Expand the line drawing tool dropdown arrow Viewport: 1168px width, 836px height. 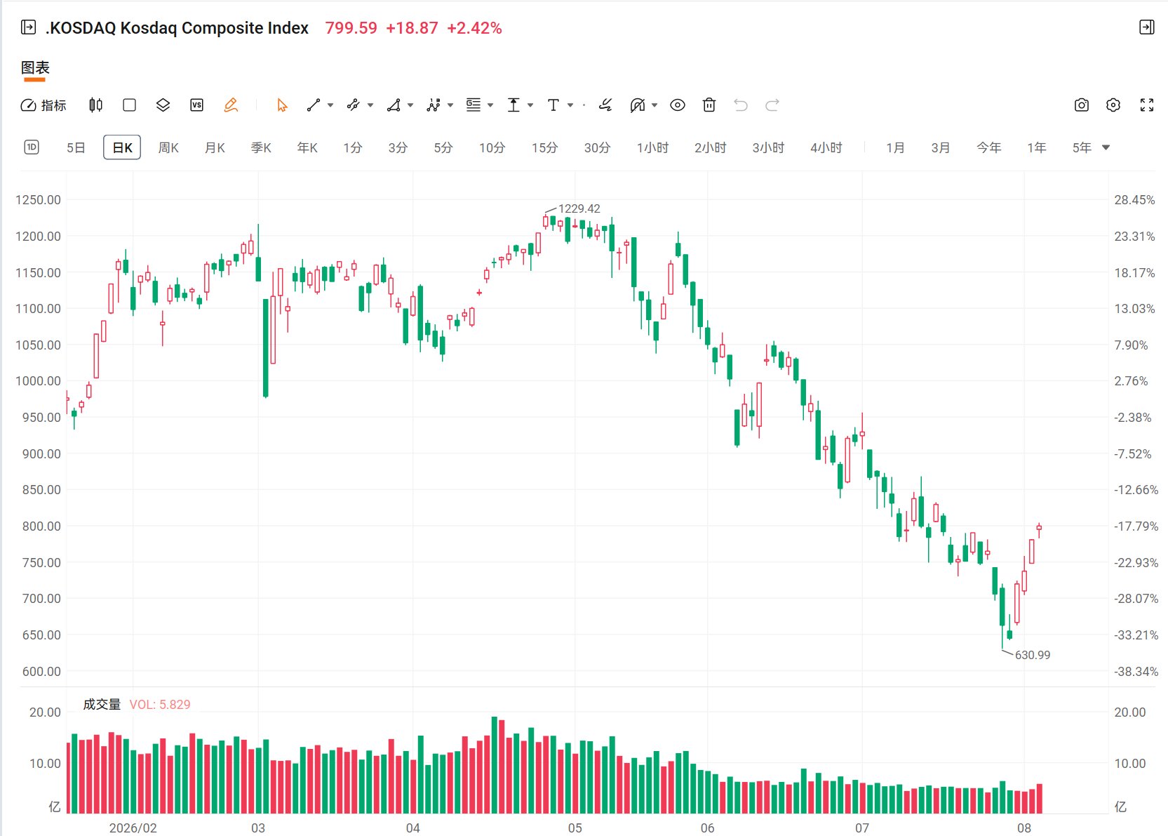click(330, 105)
